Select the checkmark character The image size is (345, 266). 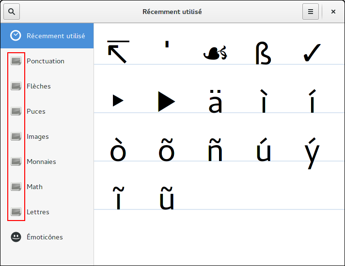(312, 52)
